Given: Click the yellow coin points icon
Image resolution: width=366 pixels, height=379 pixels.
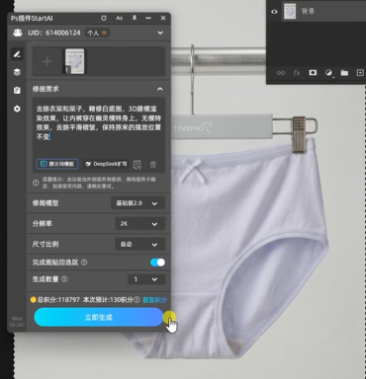Looking at the screenshot, I should [33, 300].
